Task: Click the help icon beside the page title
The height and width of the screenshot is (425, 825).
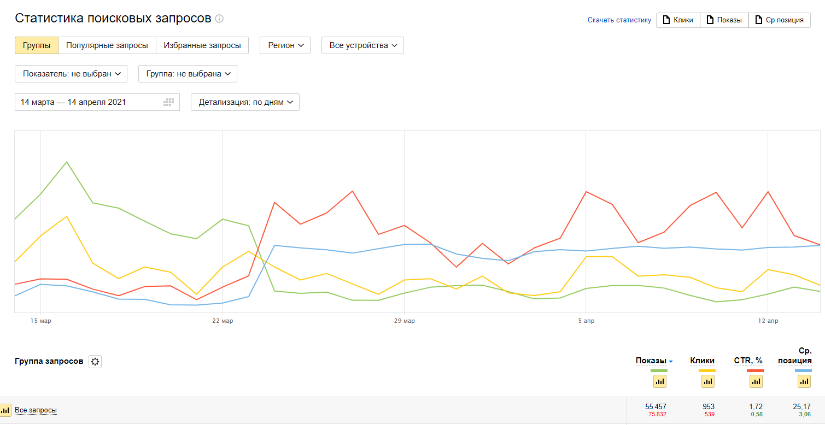Action: coord(219,19)
